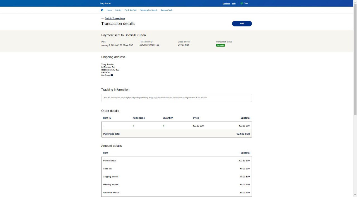Go to the Activity tab
This screenshot has width=357, height=197.
118,10
